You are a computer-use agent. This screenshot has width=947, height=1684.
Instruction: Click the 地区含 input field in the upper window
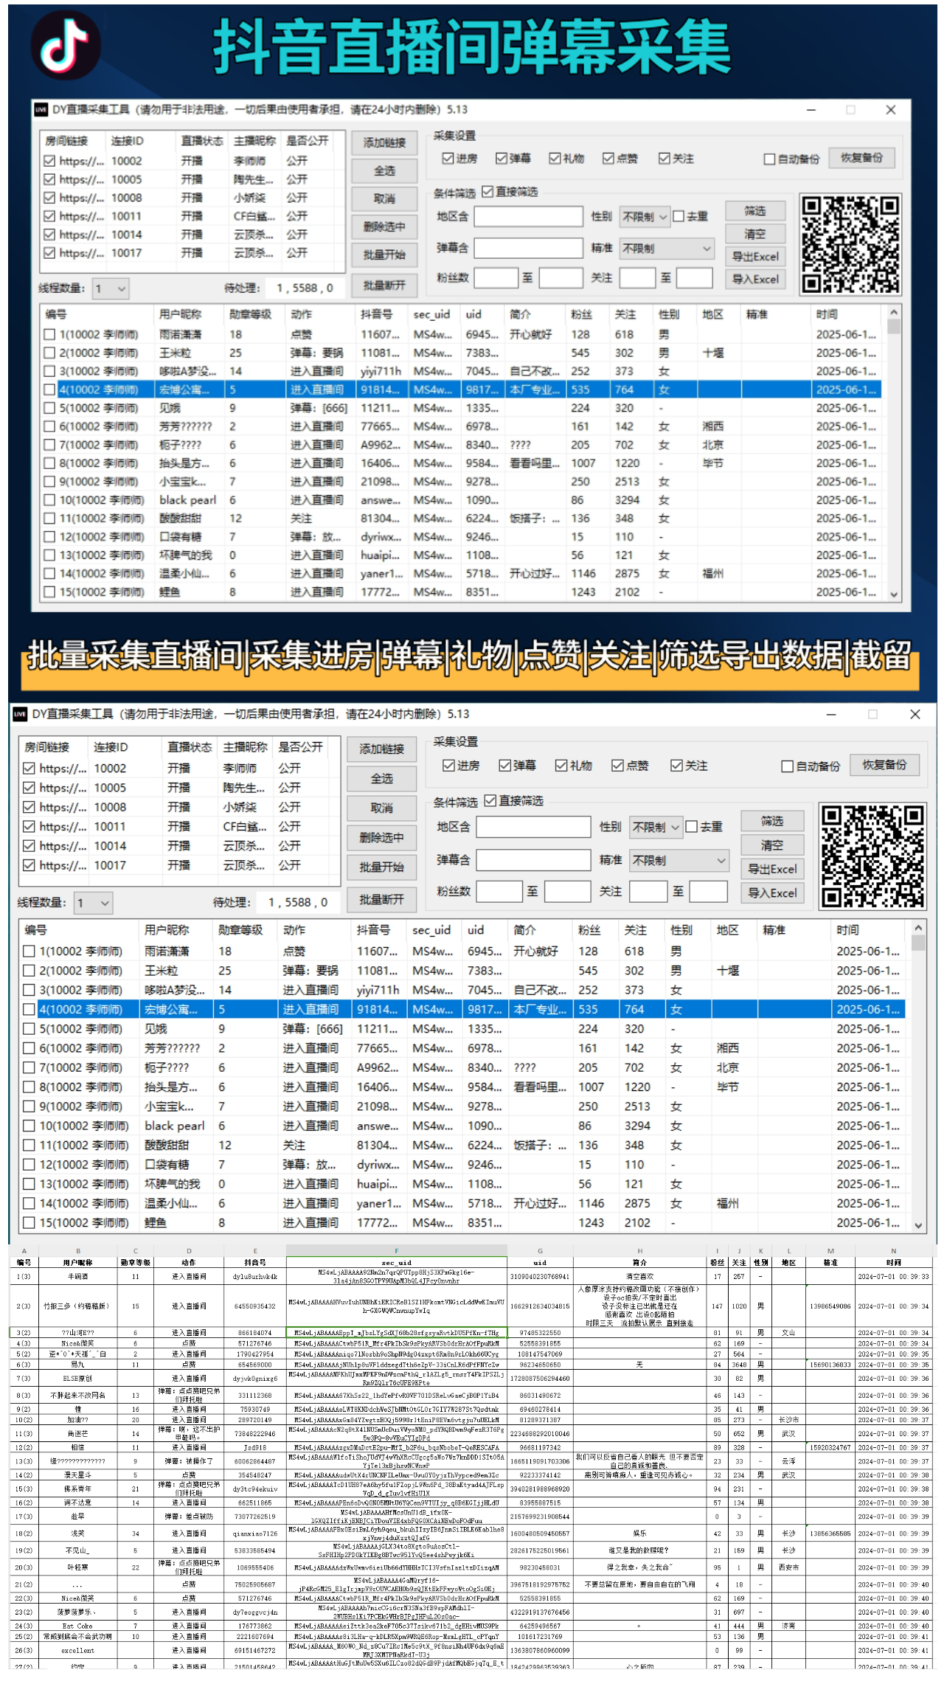pyautogui.click(x=527, y=216)
